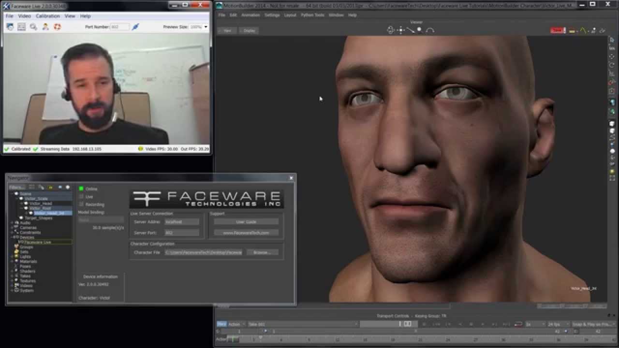Click the person calibrate icon in Faceware Live
This screenshot has width=619, height=348.
pyautogui.click(x=45, y=27)
